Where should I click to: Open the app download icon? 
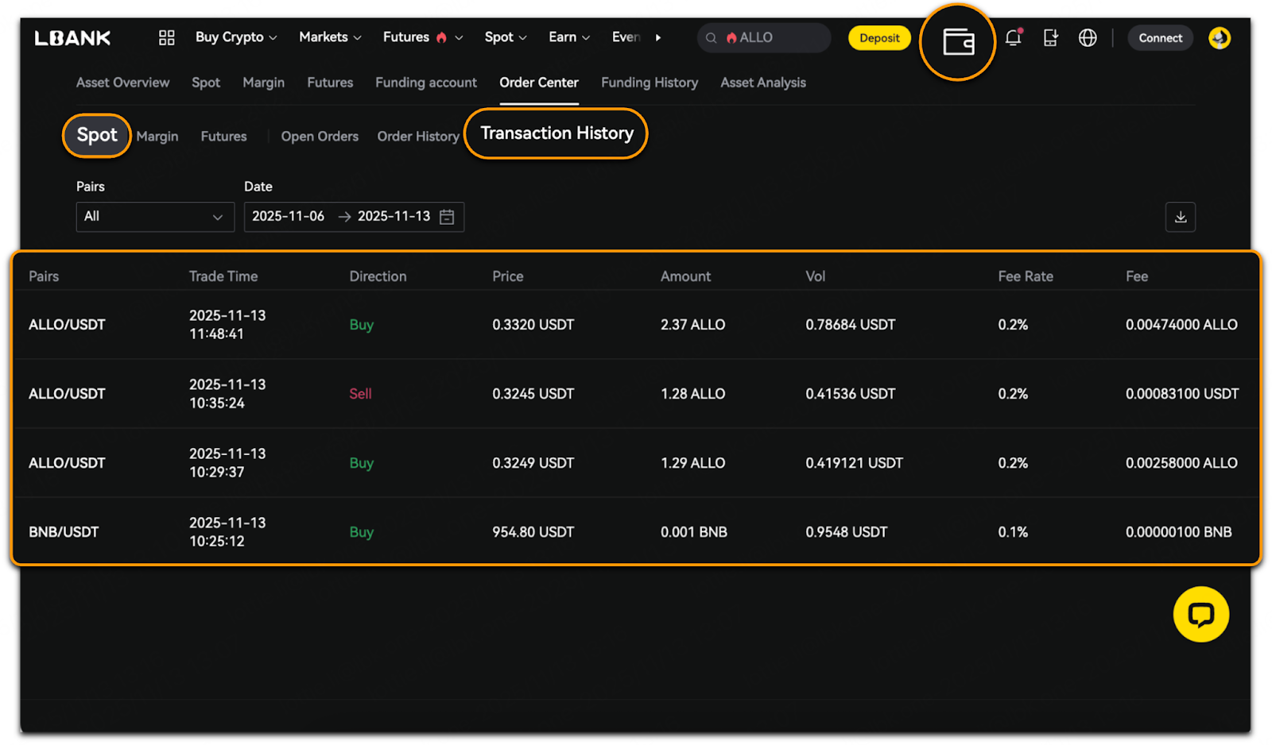pos(1050,37)
